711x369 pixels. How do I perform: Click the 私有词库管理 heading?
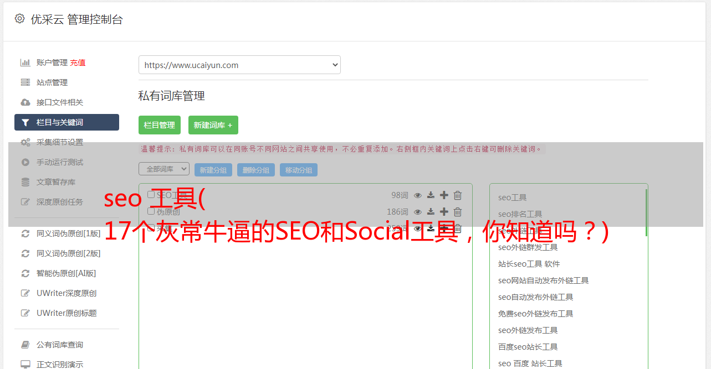172,96
